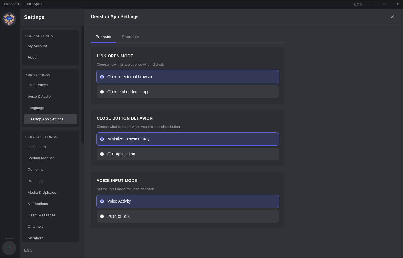Enable Push to Talk voice input

coord(187,216)
